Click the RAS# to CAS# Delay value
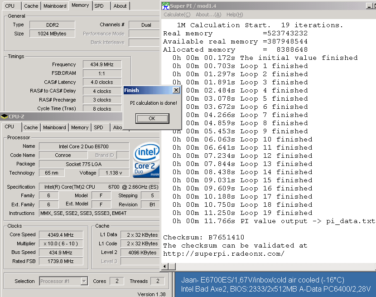This screenshot has height=297, width=376. (x=102, y=91)
